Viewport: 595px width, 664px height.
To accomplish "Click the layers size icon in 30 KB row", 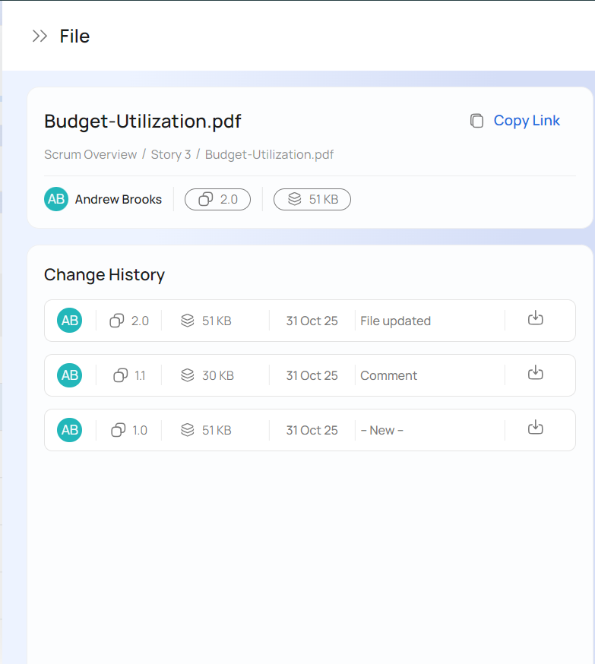I will click(x=188, y=375).
